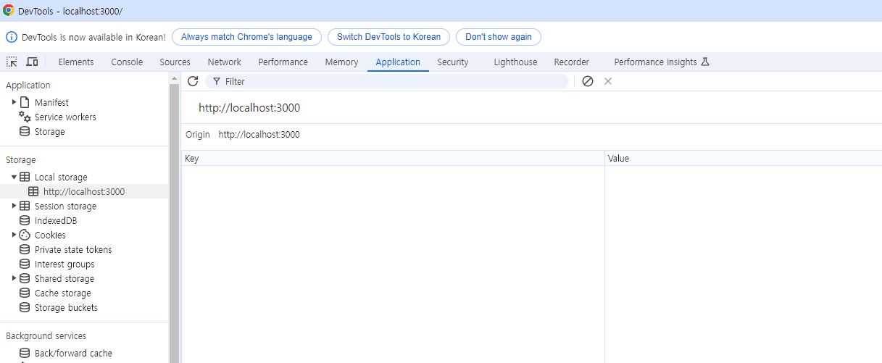Click the Service workers gears icon
This screenshot has height=363, width=882.
25,117
